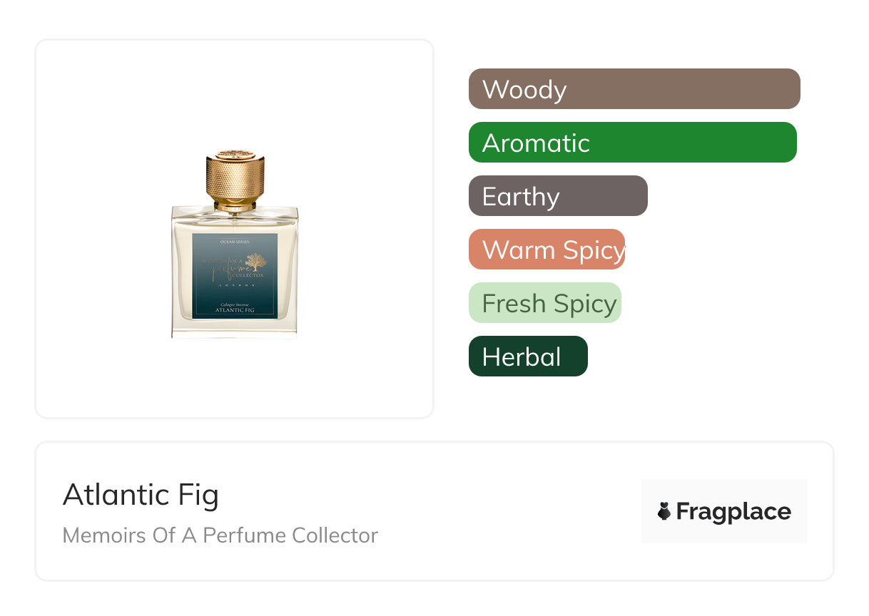869x616 pixels.
Task: Click "Cologne Intense" text on bottle label
Action: click(235, 304)
